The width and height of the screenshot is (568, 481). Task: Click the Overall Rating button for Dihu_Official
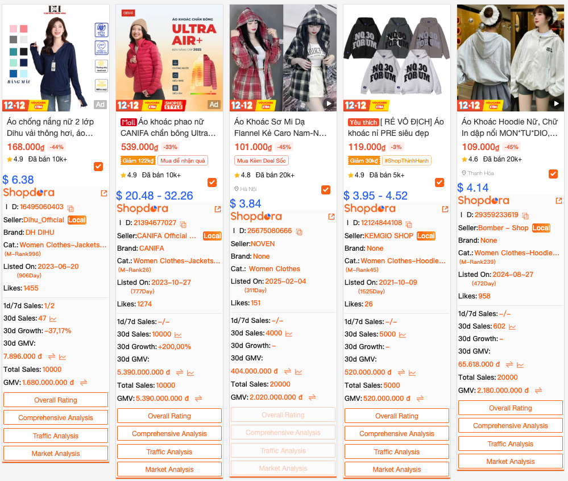coord(56,400)
